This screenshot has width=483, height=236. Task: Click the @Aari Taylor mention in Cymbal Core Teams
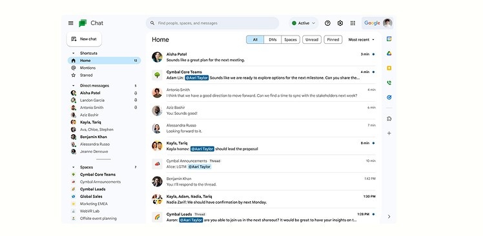coord(197,78)
